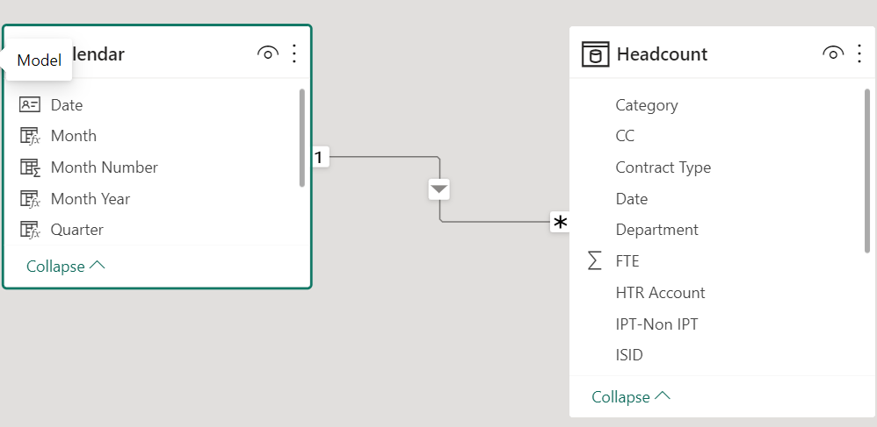Click the Calendar table fields scrollbar
Screen dimensions: 877x427
302,138
